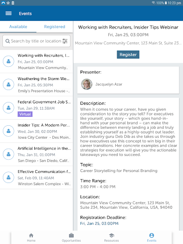183x244 pixels.
Task: Tap the Federal Government Job event avatar icon
Action: click(9, 108)
